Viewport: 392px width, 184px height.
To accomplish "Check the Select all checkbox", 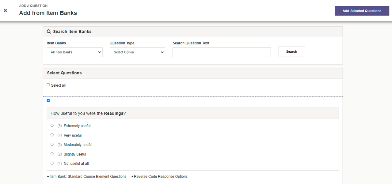I will [x=48, y=85].
